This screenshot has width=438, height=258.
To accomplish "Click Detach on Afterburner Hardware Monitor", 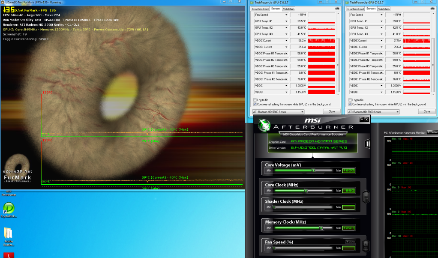I will pos(432,132).
